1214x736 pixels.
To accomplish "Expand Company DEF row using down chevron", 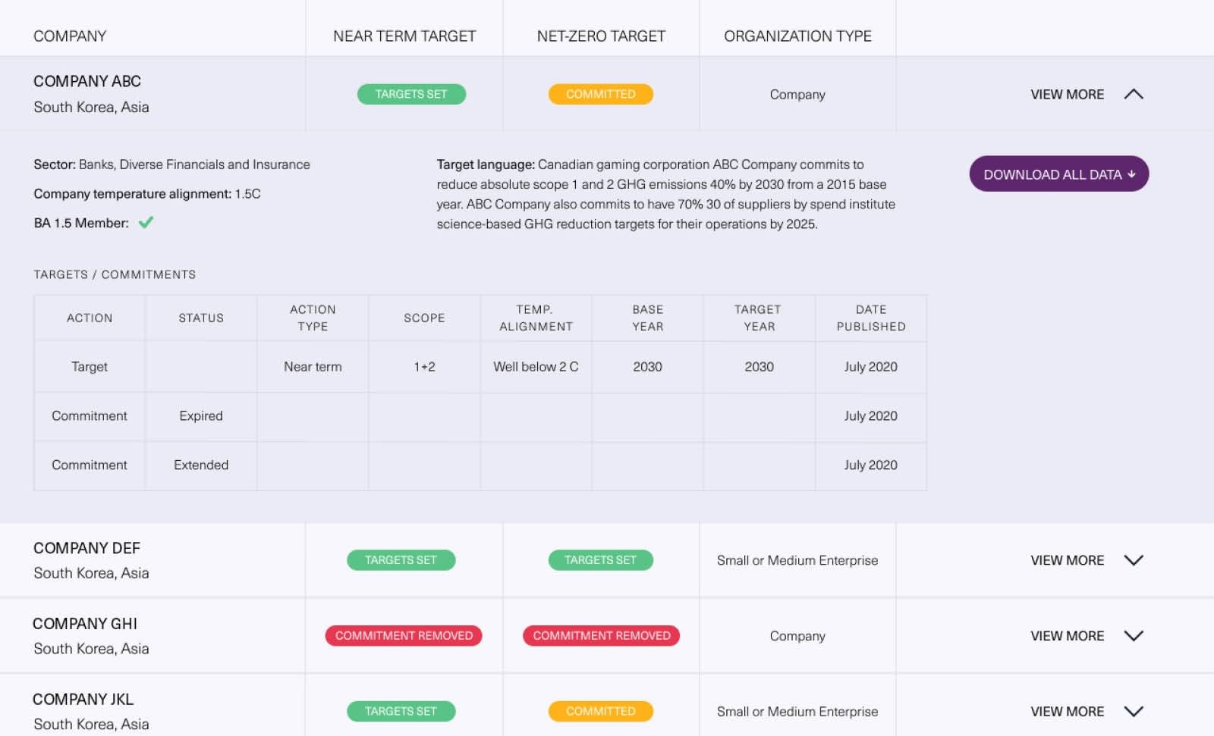I will pyautogui.click(x=1133, y=560).
